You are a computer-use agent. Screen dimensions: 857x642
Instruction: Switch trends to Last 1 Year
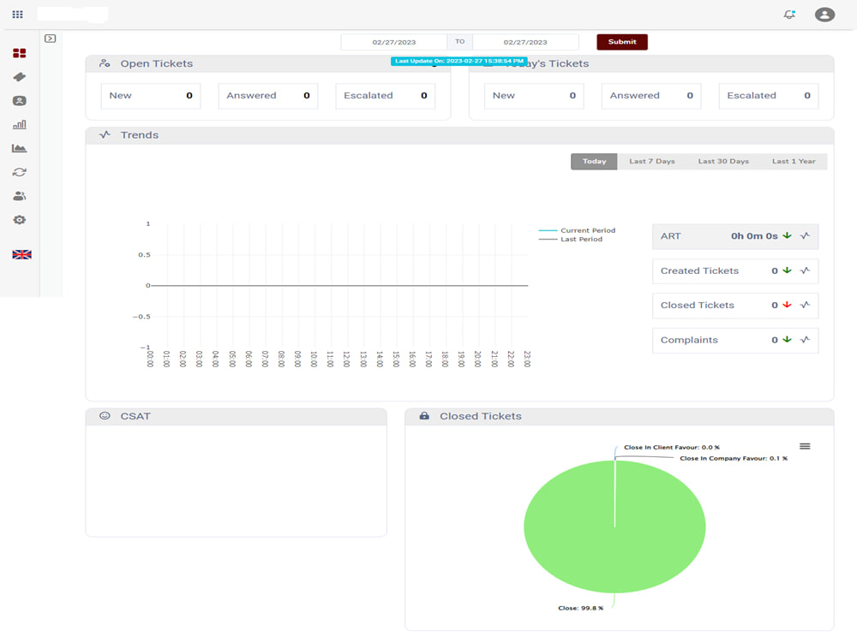point(794,161)
